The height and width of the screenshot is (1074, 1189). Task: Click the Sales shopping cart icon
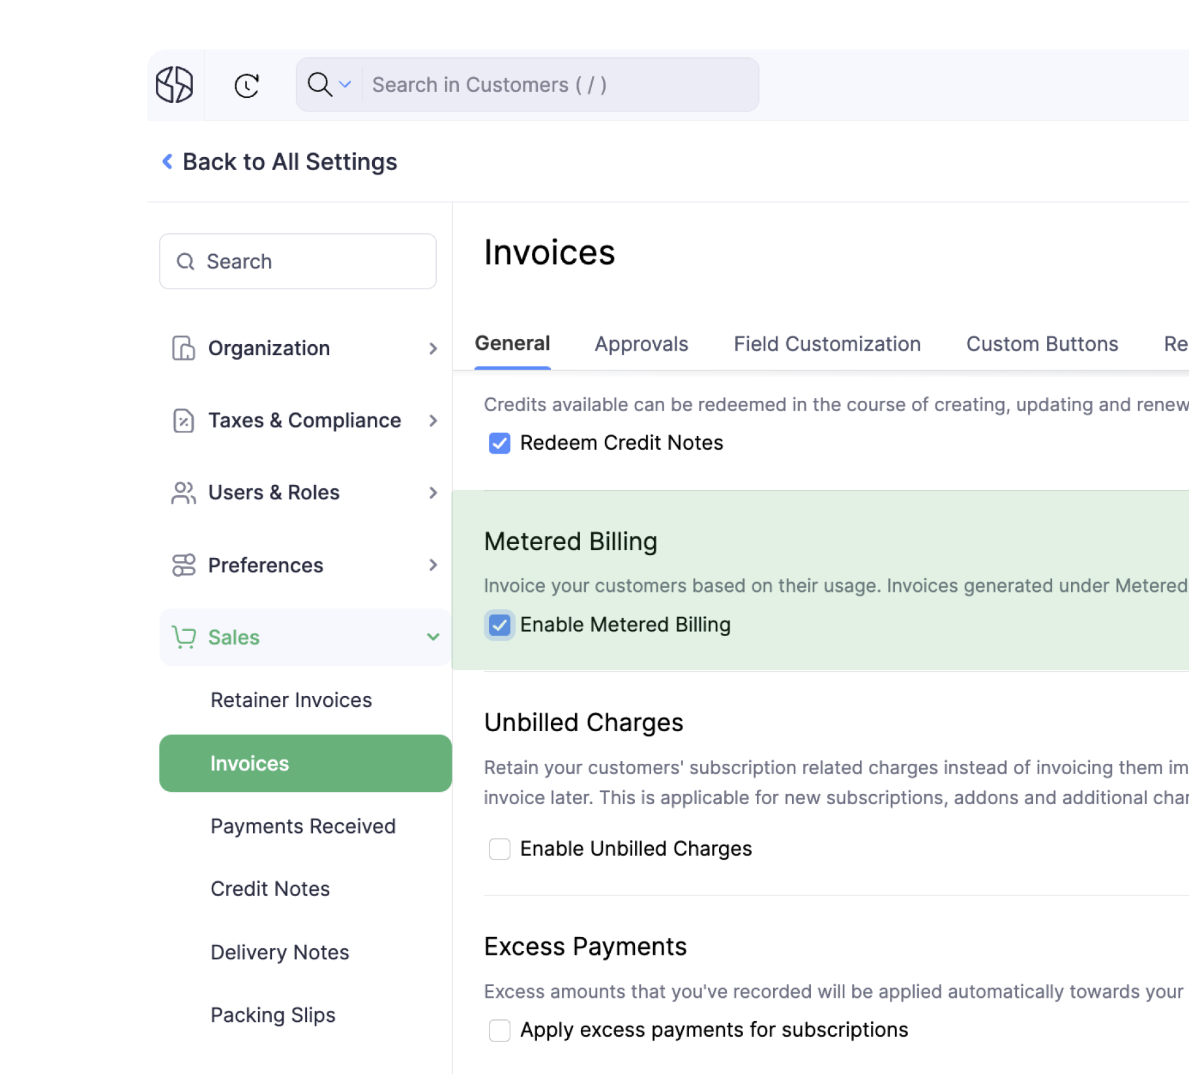(183, 637)
